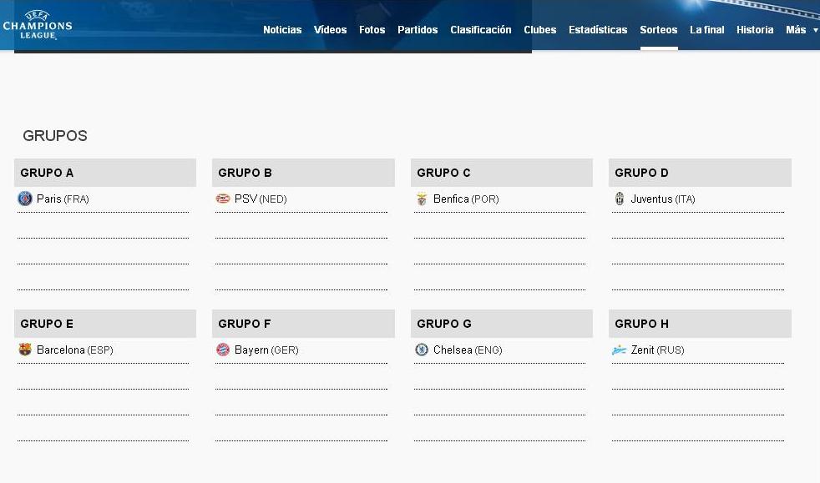The image size is (820, 483).
Task: Click the Juventus club crest icon
Action: coord(620,199)
